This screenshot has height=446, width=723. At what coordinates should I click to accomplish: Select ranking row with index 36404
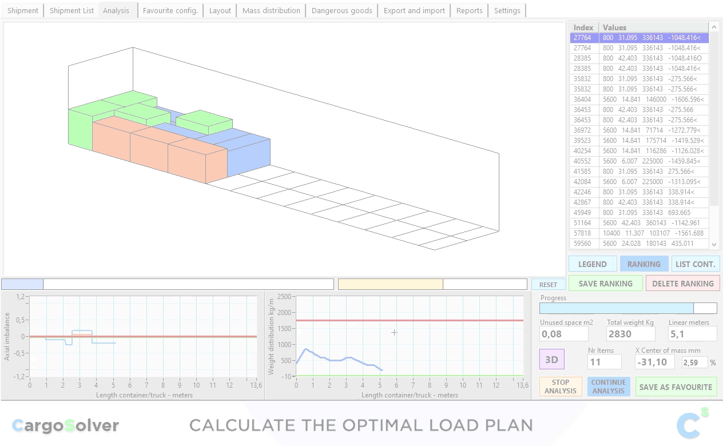[639, 99]
